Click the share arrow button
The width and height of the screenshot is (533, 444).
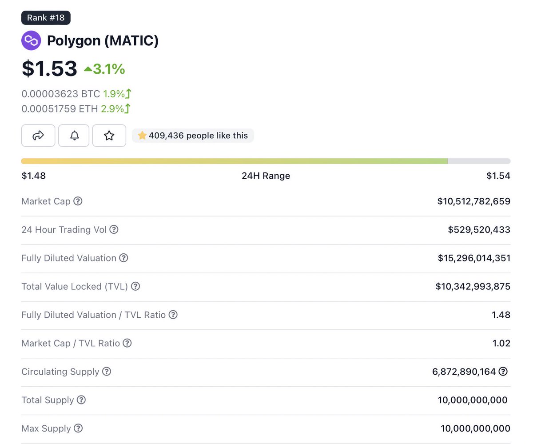(38, 136)
